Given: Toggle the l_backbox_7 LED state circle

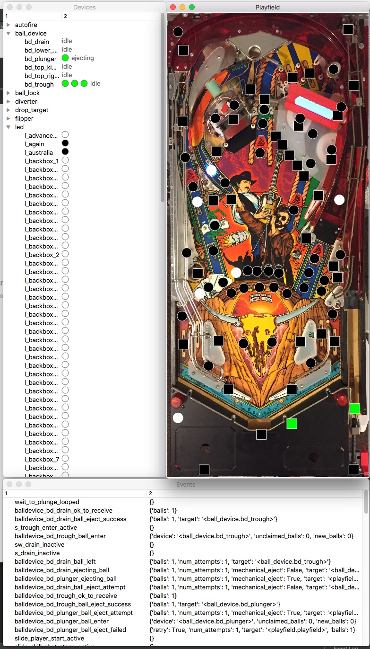Looking at the screenshot, I should coord(65,459).
